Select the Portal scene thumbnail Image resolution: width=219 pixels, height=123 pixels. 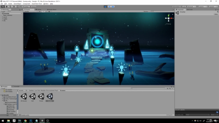41,97
